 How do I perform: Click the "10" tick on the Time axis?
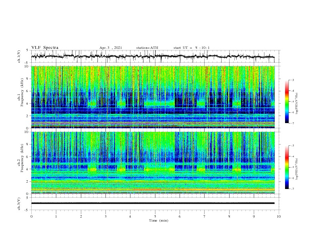(279, 216)
